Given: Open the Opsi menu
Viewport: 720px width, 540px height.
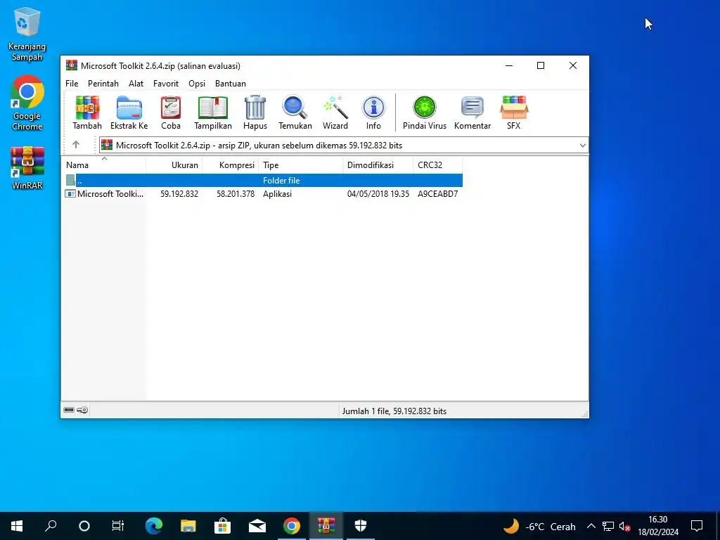Looking at the screenshot, I should pyautogui.click(x=197, y=84).
